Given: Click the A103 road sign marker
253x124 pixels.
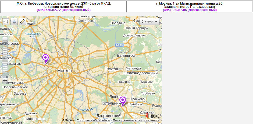Looking at the screenshot, I should [119, 45].
